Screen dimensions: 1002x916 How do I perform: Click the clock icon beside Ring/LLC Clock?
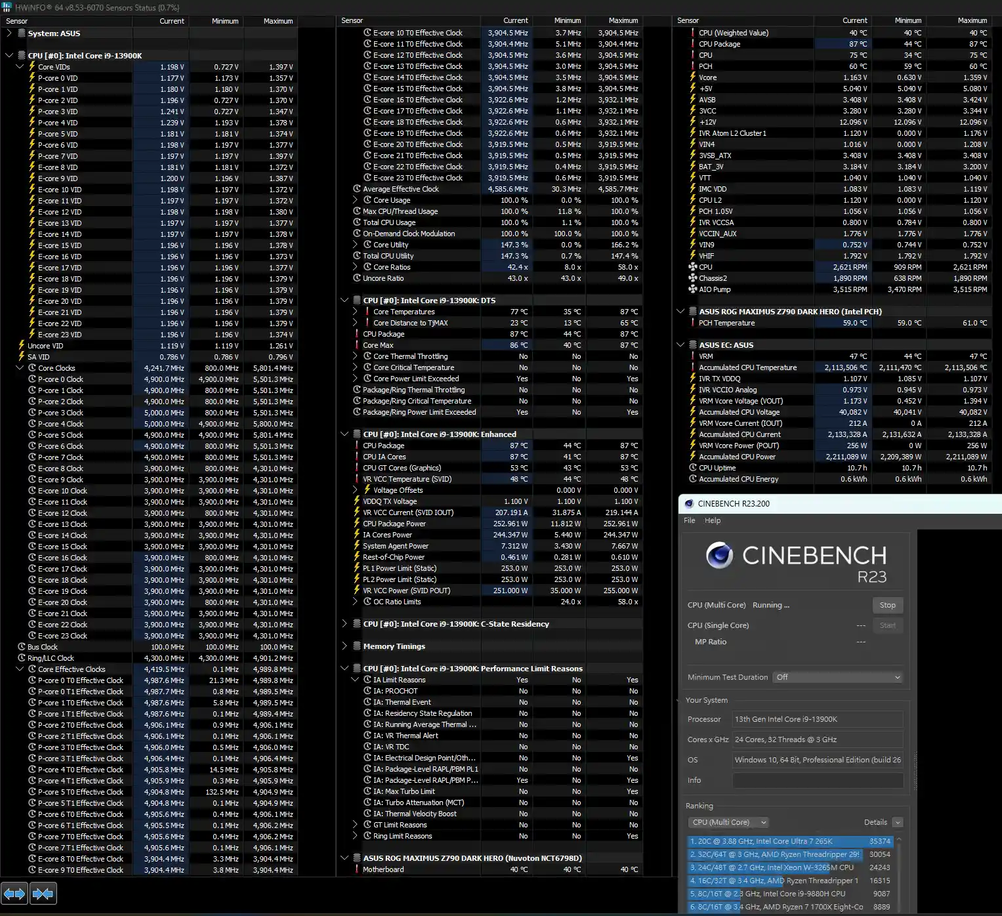click(x=22, y=658)
